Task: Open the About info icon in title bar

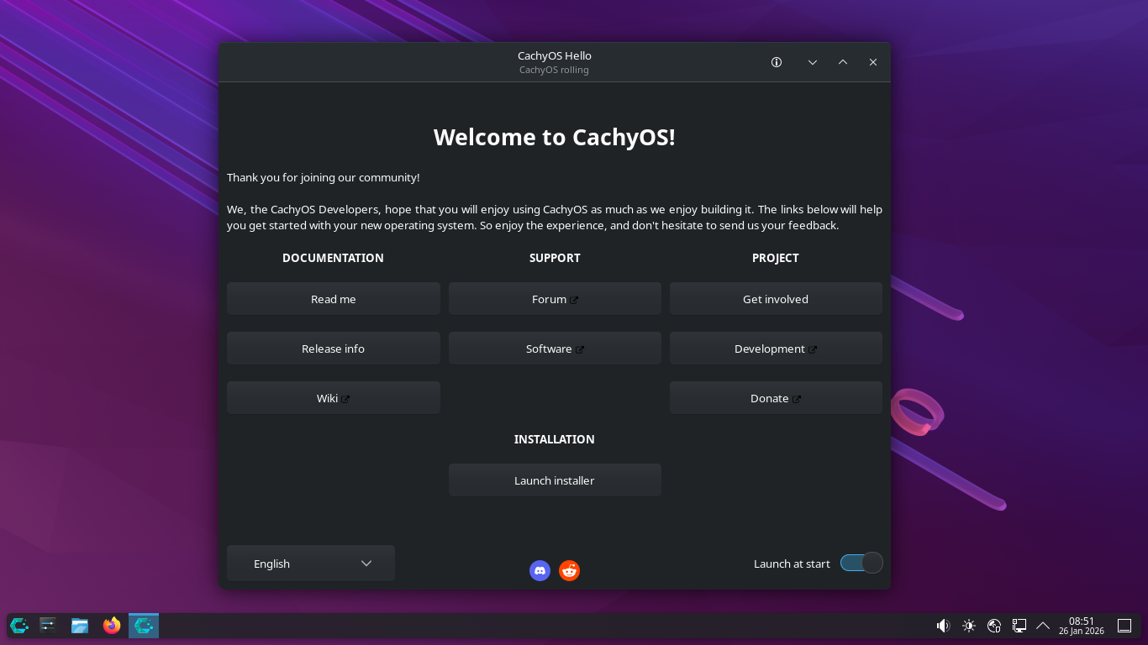Action: click(777, 62)
